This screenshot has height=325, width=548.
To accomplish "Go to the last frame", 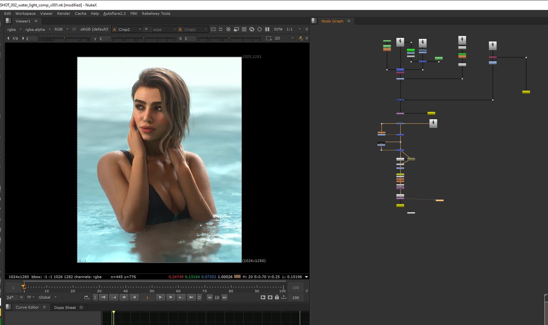I will [191, 298].
